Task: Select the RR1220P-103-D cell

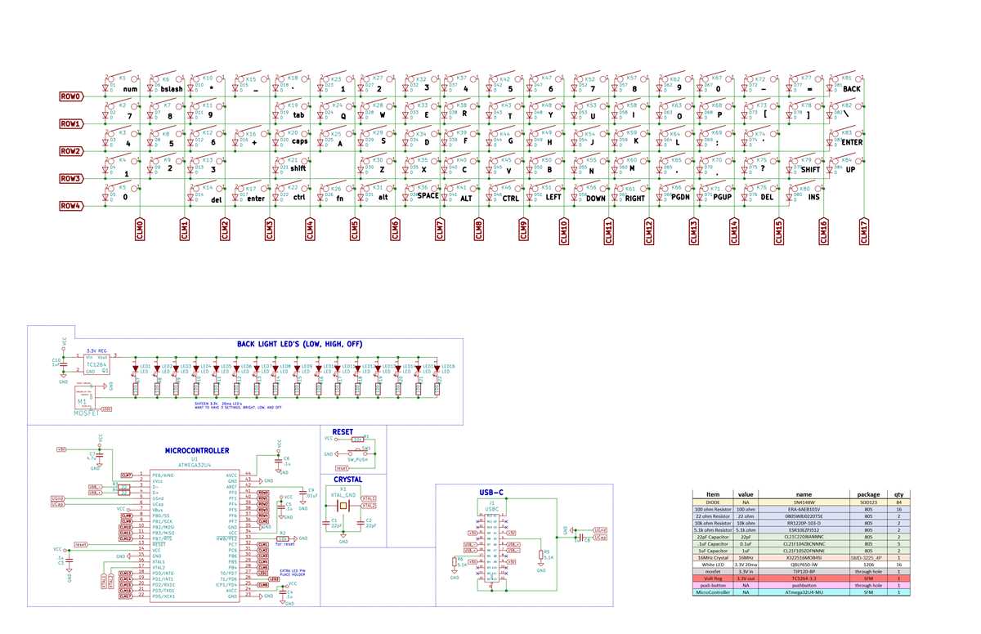Action: pos(804,525)
